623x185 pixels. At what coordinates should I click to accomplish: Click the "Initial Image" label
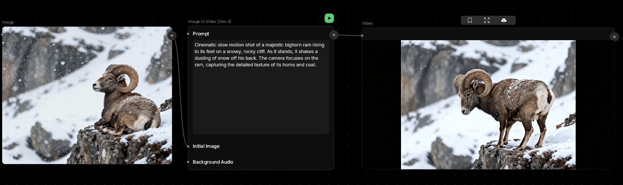206,146
